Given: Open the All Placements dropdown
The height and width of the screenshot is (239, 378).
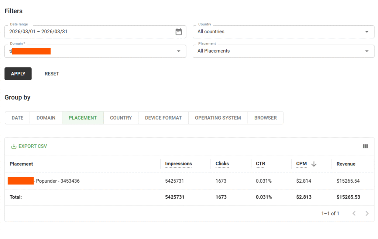Looking at the screenshot, I should [x=283, y=51].
